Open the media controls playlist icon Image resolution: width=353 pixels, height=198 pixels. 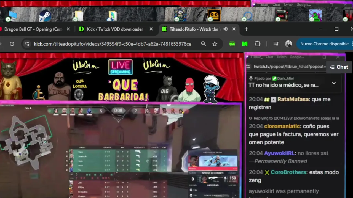coord(276,44)
